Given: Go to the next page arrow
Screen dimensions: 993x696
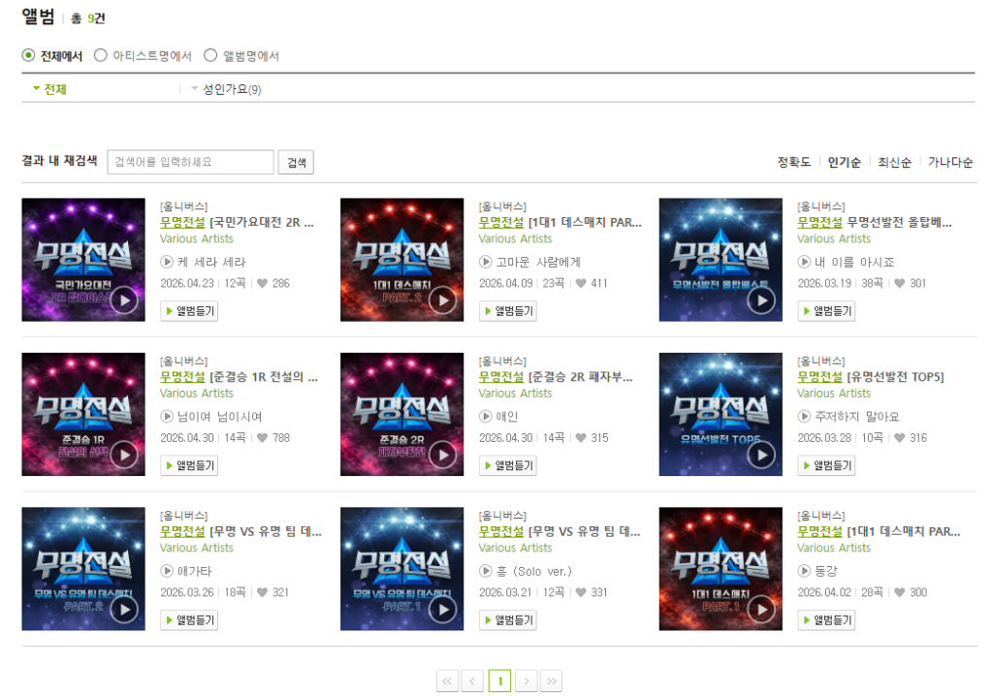Looking at the screenshot, I should [x=527, y=680].
